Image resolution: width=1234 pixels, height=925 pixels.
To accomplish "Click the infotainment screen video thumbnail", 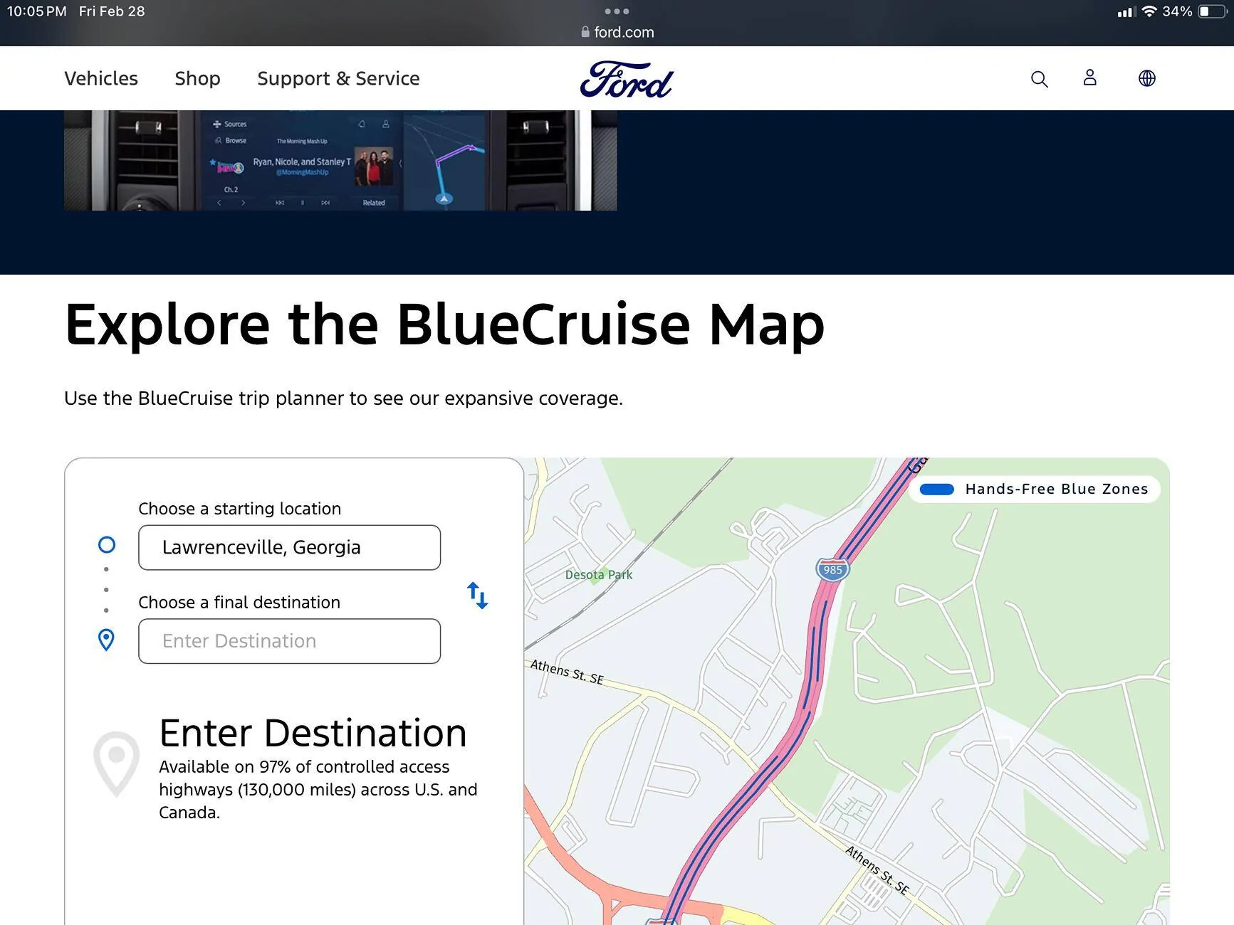I will click(x=340, y=160).
